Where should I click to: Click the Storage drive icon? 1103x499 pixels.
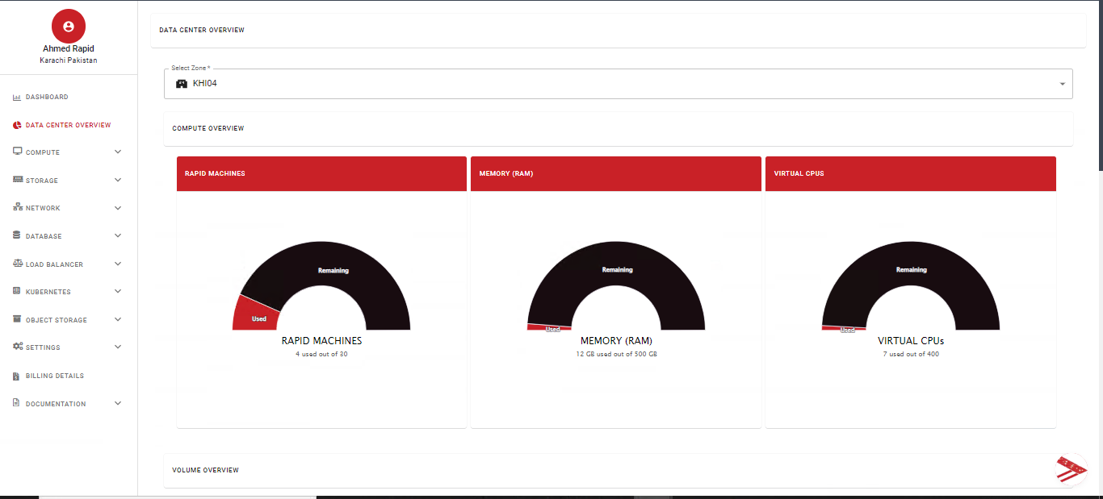[17, 180]
